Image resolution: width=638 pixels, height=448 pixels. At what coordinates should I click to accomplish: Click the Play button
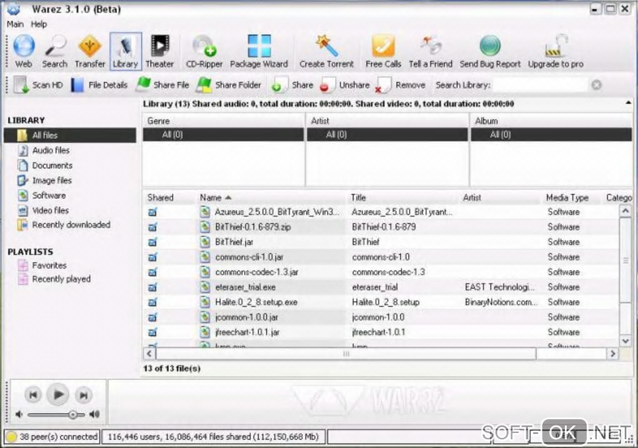(58, 394)
